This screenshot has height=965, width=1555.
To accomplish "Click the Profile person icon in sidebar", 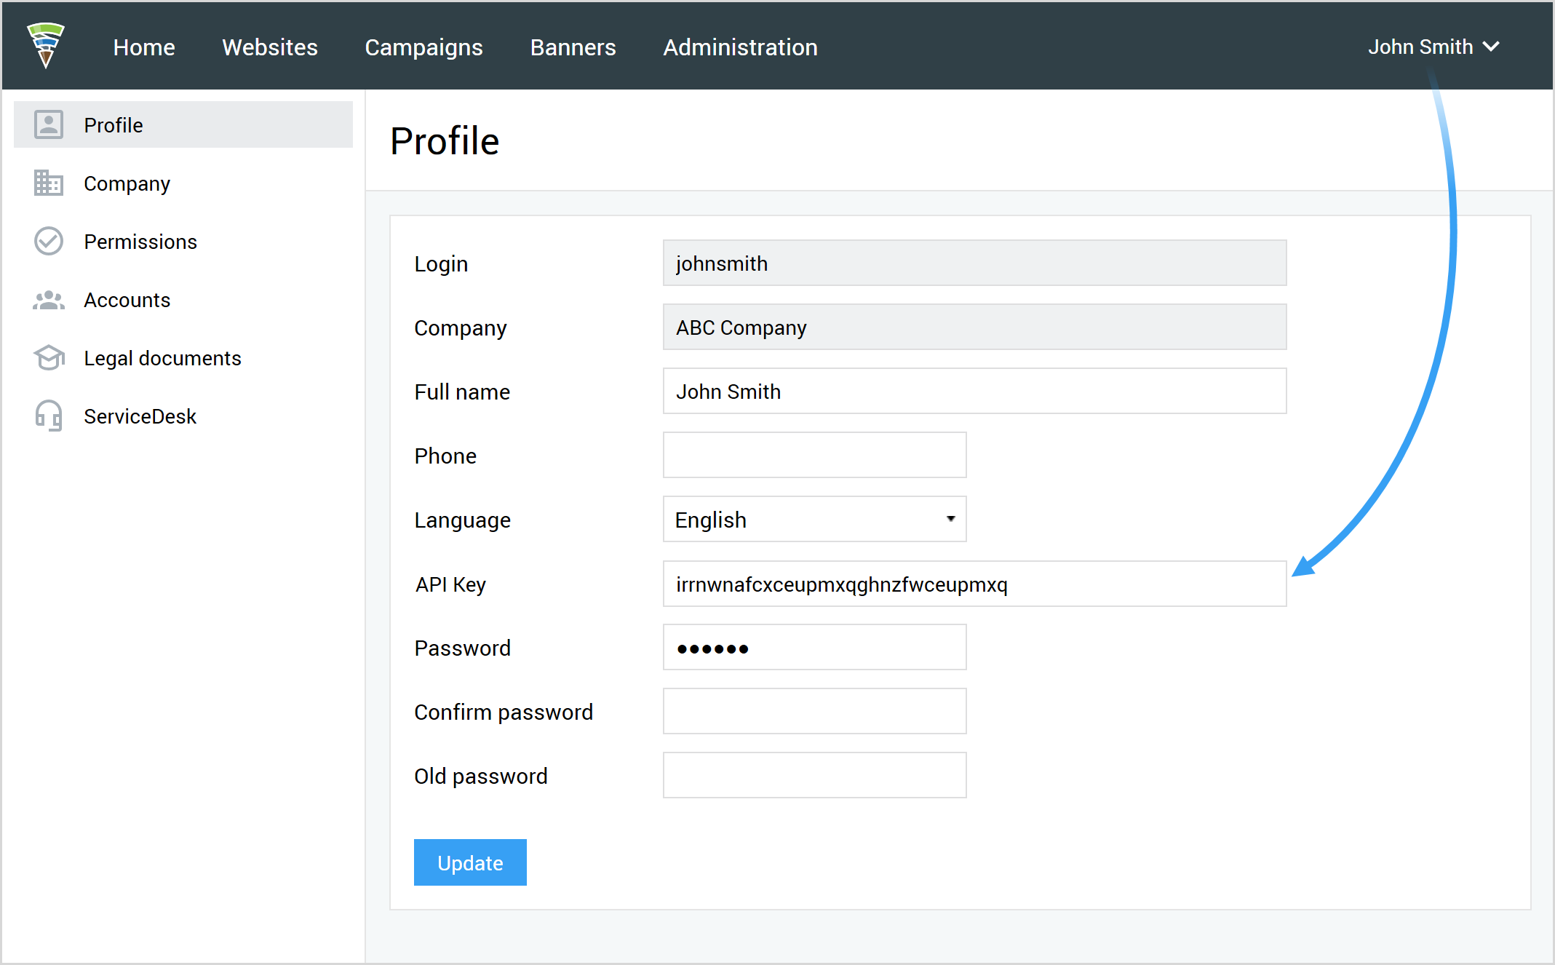I will tap(49, 124).
